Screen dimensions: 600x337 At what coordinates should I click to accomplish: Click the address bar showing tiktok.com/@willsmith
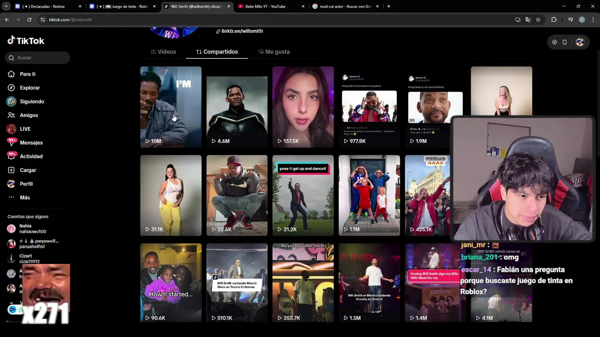pyautogui.click(x=277, y=20)
